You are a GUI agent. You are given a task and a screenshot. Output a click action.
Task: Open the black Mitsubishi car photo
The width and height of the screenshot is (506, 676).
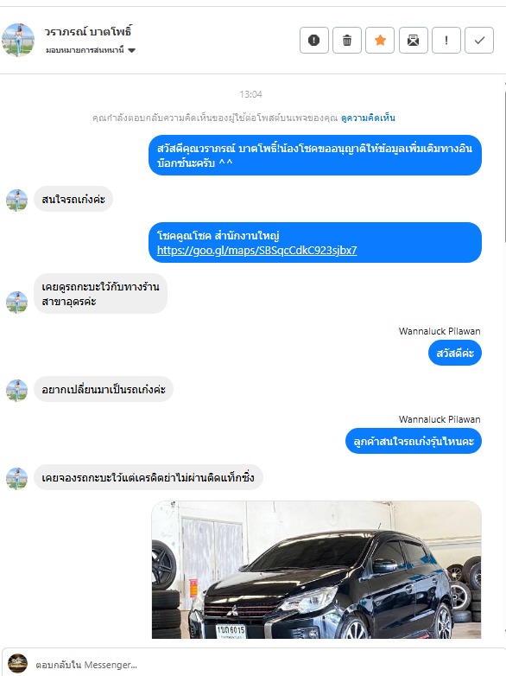317,570
